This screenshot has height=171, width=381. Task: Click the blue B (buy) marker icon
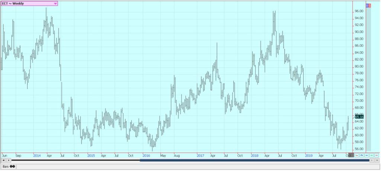coord(367,5)
